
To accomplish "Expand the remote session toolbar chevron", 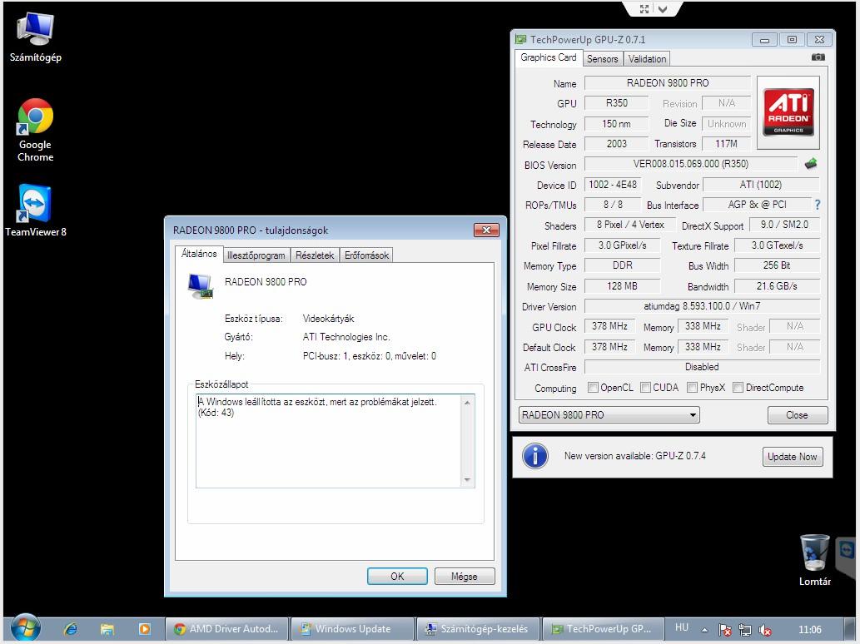I will click(663, 9).
